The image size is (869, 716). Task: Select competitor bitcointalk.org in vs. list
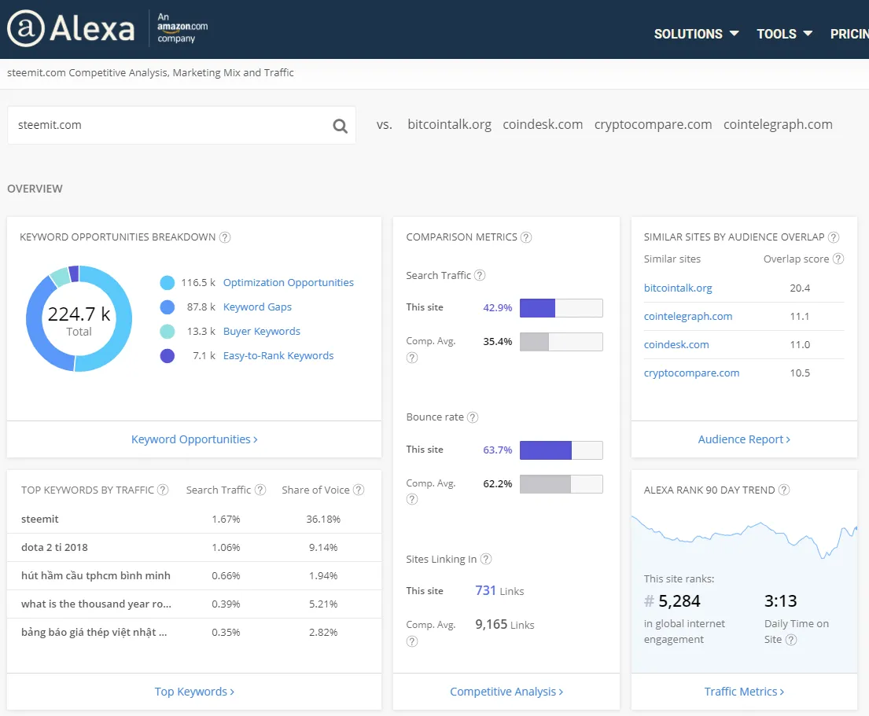point(450,125)
